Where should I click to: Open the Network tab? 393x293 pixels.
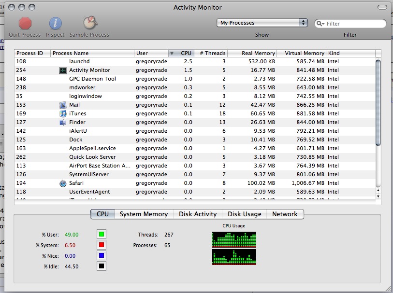(285, 214)
